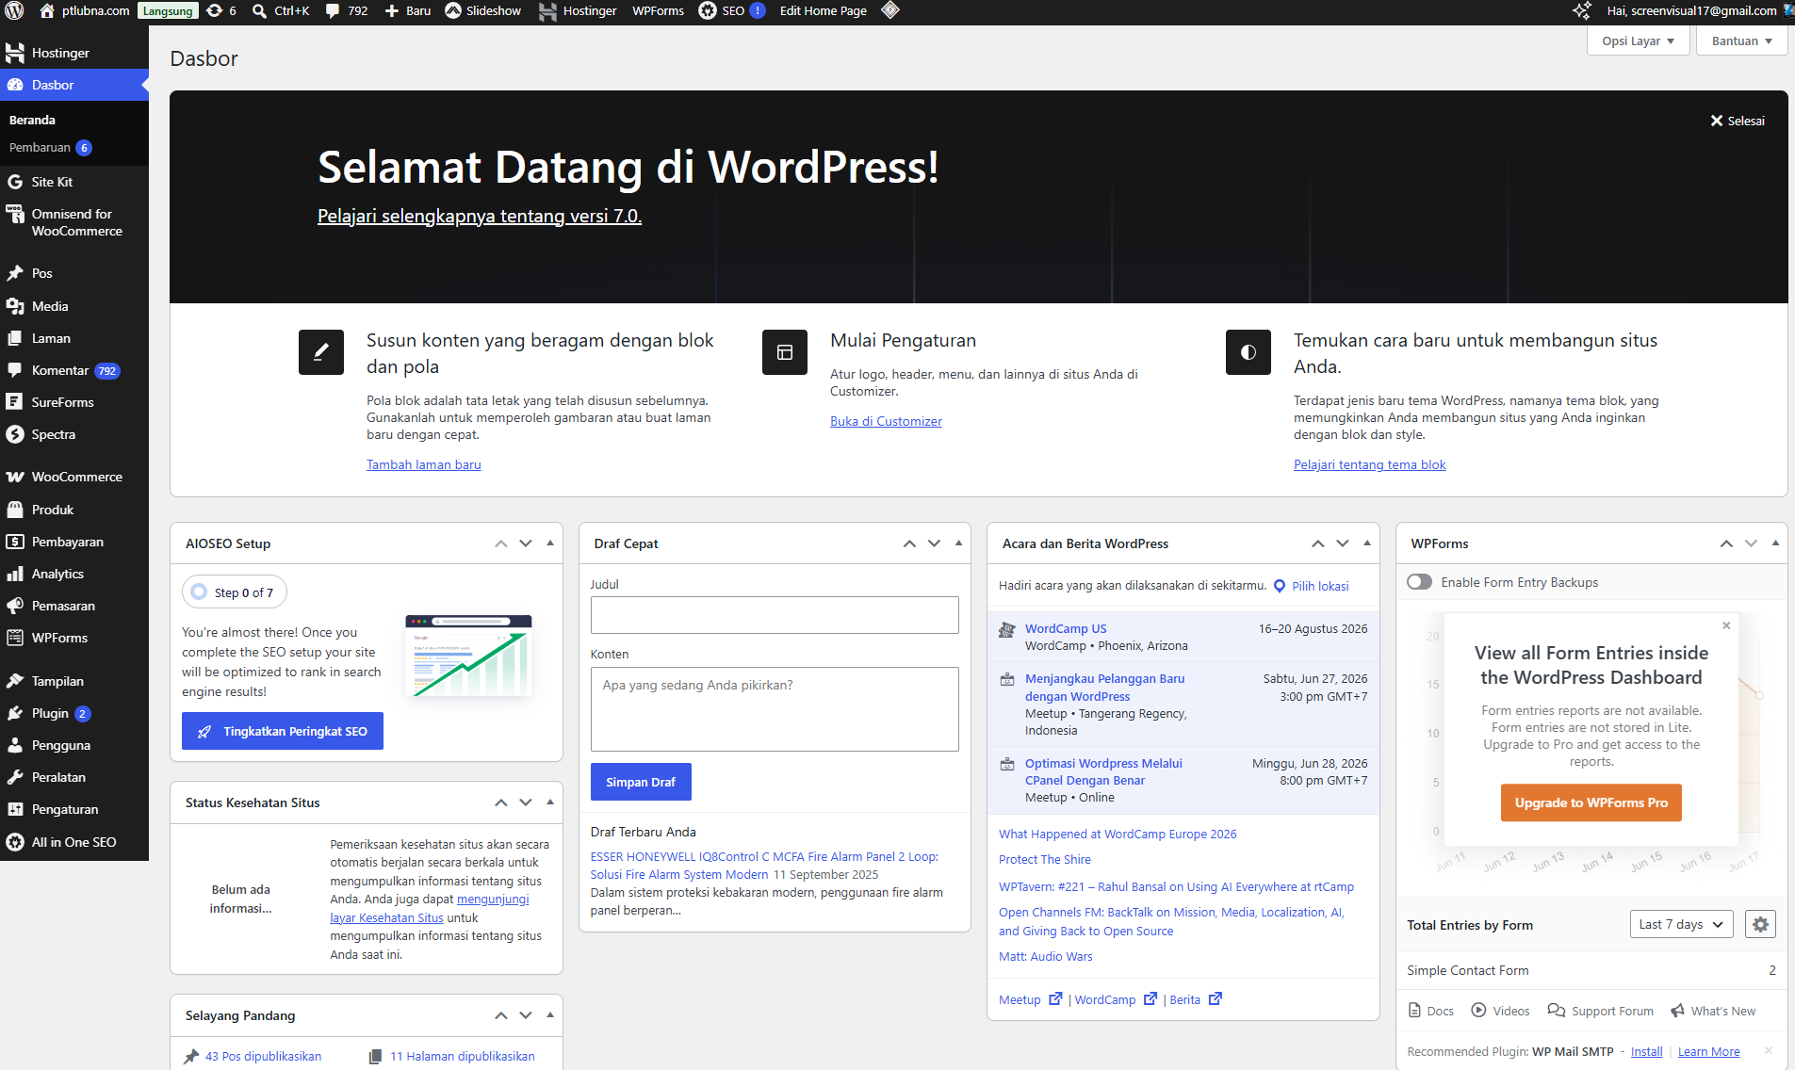Open Slideshow in the admin bar

point(483,11)
